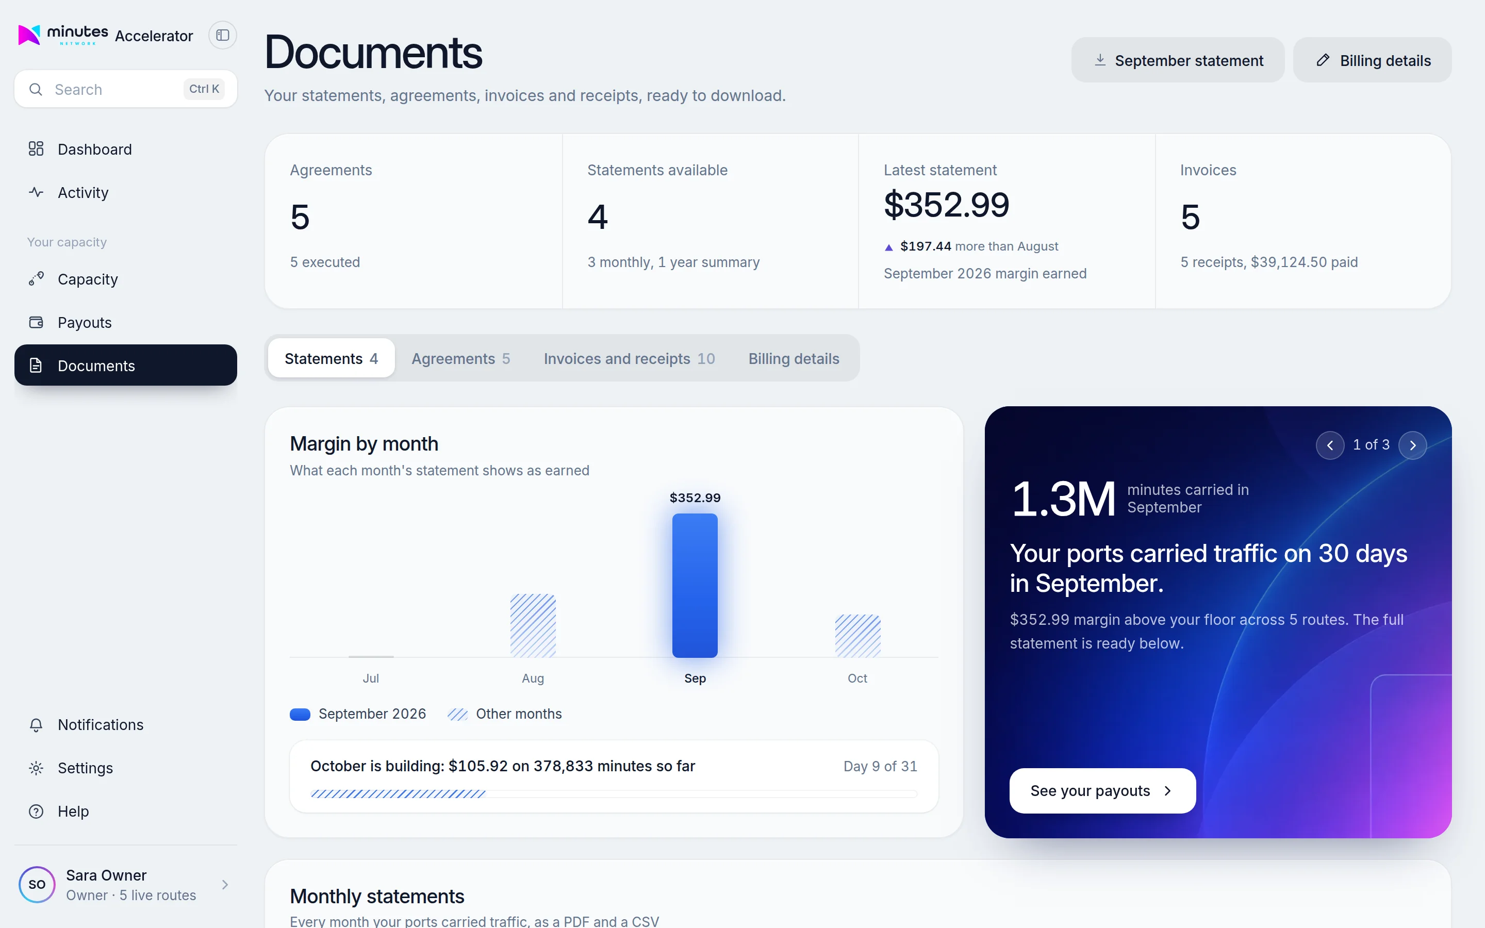Screen dimensions: 1485x928
Task: Click the Ctrl K shortcut badge
Action: coord(204,89)
